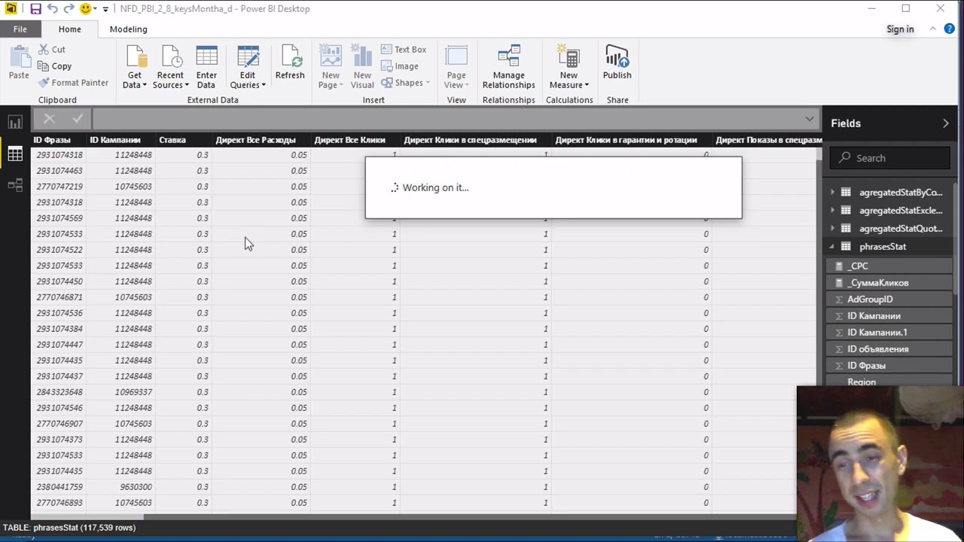Screen dimensions: 964x542
Task: Select Директ Клики в спецразмещении header
Action: tap(476, 140)
